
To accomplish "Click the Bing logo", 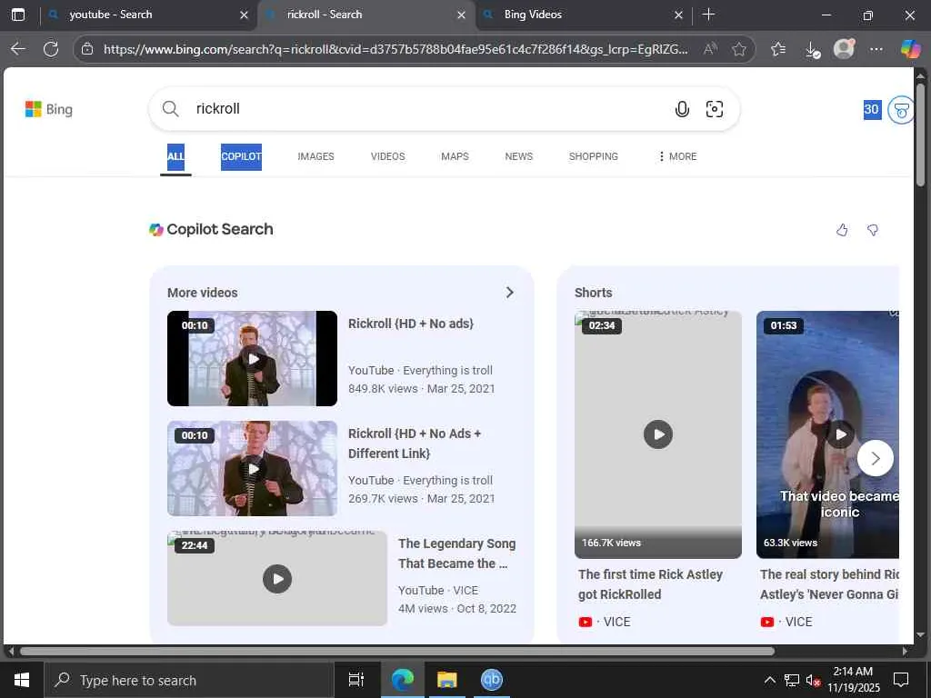I will tap(49, 109).
